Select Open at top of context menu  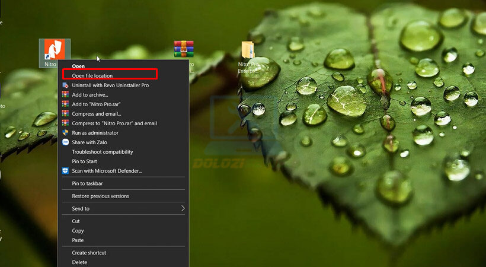pyautogui.click(x=78, y=66)
